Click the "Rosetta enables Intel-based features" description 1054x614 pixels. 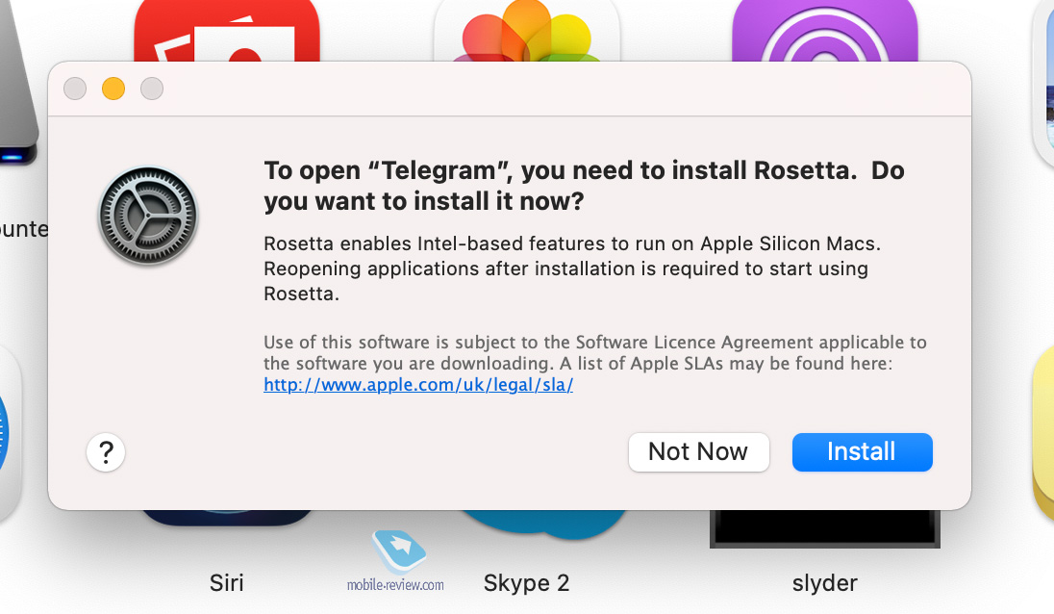[x=572, y=269]
